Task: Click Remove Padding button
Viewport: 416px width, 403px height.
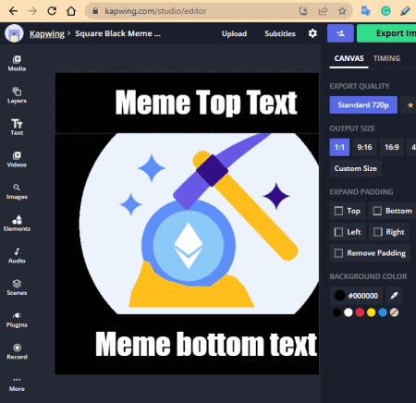Action: [x=370, y=253]
